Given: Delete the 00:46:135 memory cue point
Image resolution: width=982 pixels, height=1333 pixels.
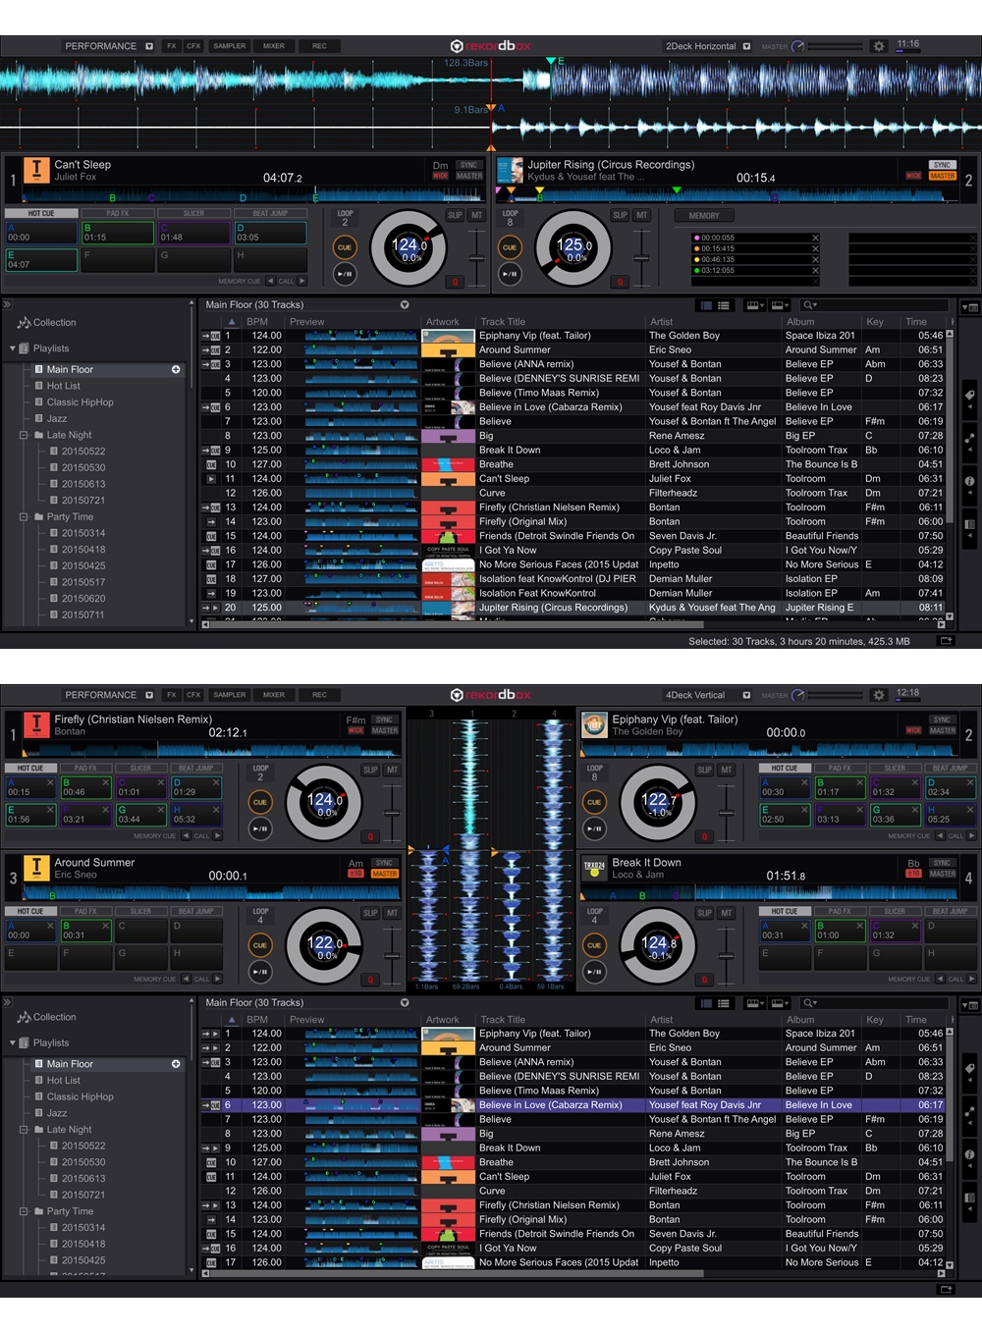Looking at the screenshot, I should (x=815, y=260).
